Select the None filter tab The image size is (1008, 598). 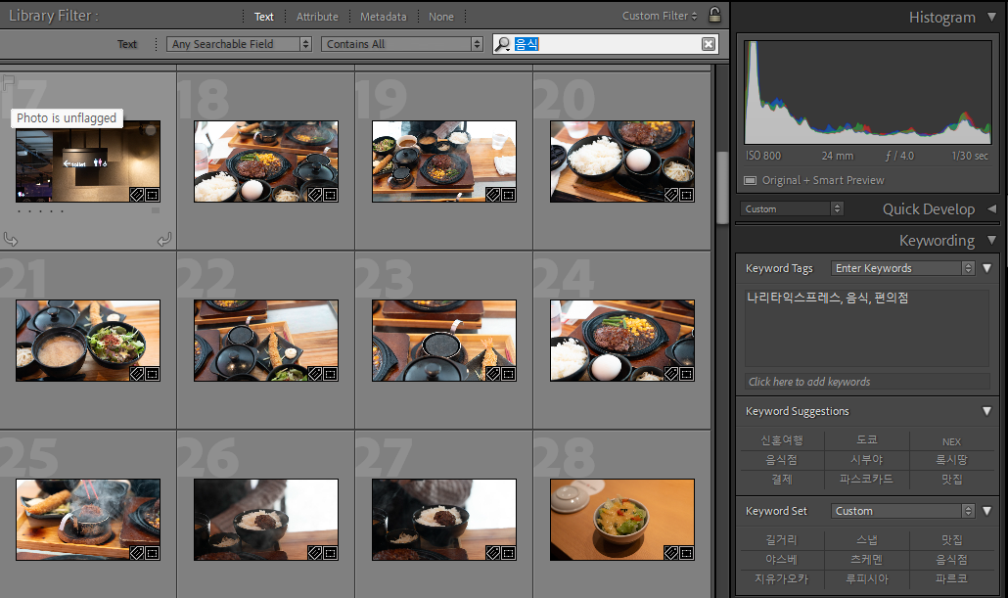pos(441,17)
